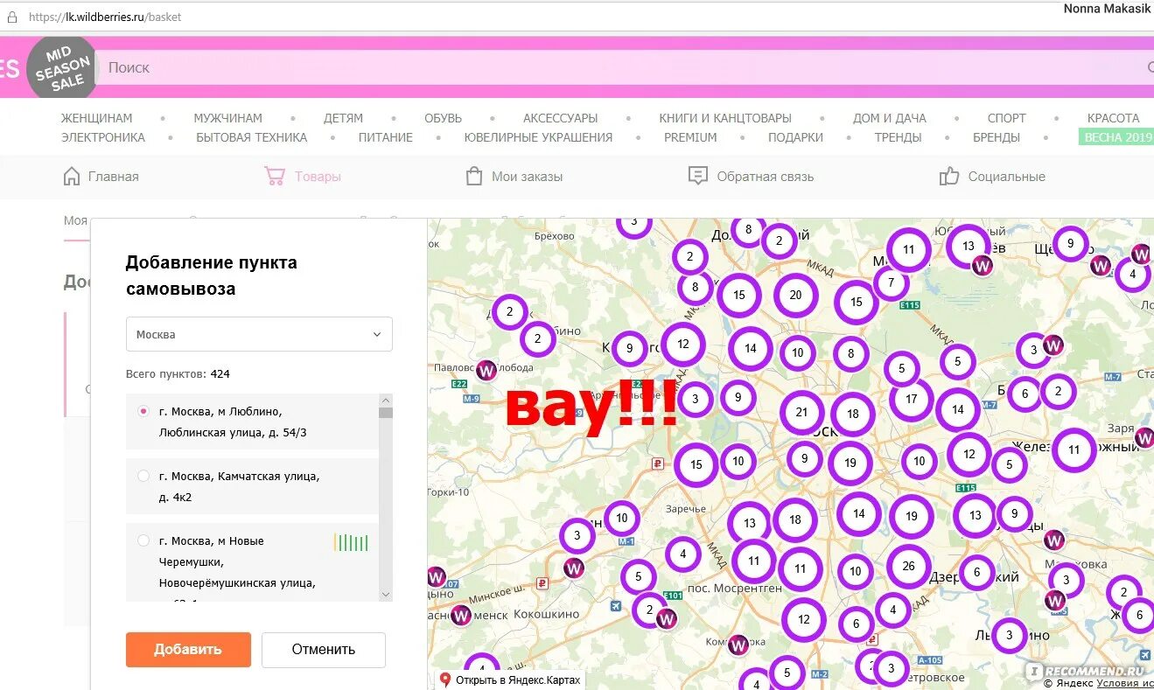1154x690 pixels.
Task: Click the pickup point pin near Павловская слобода
Action: coord(486,370)
